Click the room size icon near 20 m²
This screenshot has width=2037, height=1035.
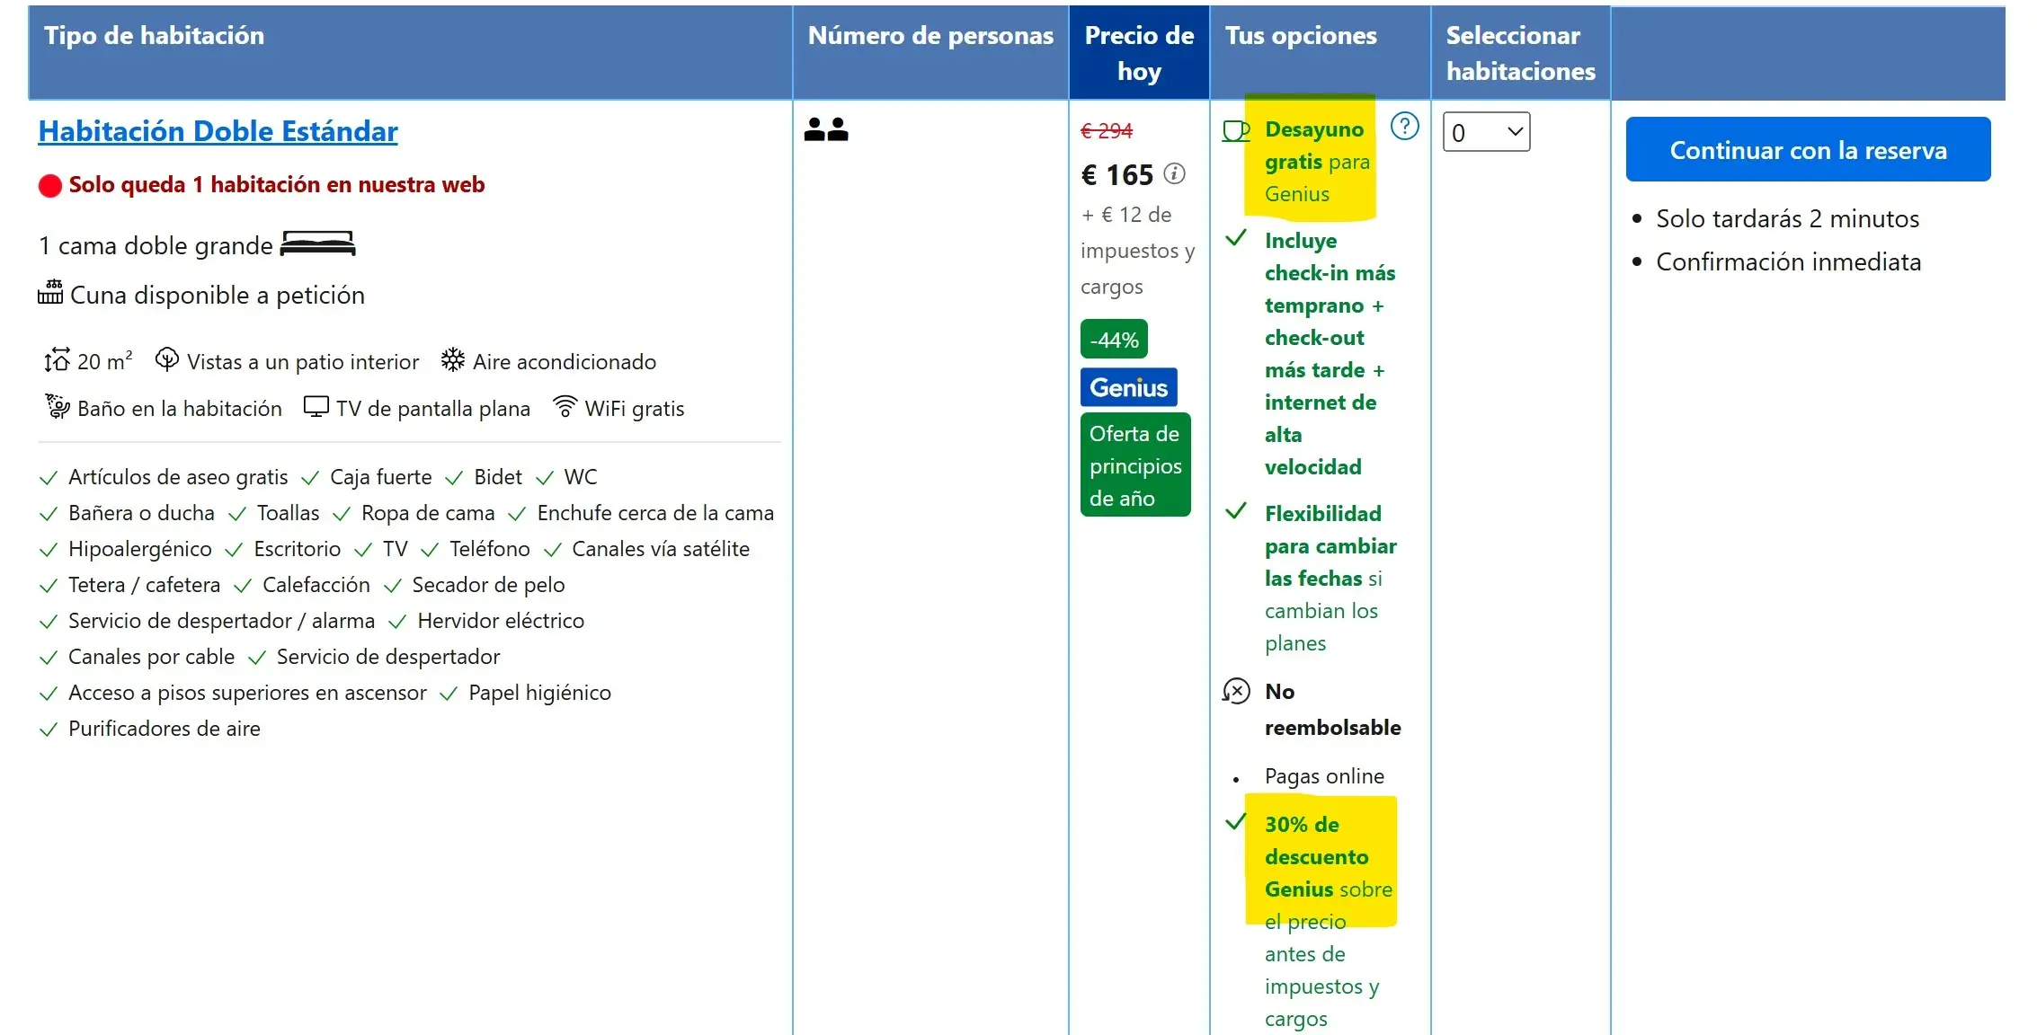(x=57, y=360)
